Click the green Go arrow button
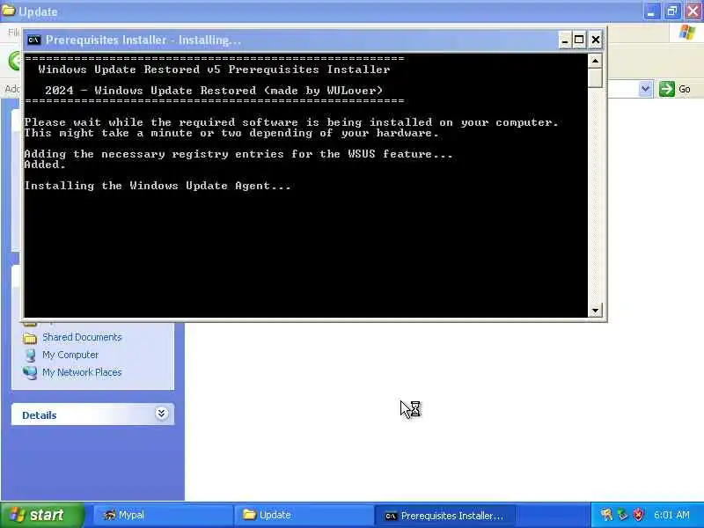 [x=667, y=89]
